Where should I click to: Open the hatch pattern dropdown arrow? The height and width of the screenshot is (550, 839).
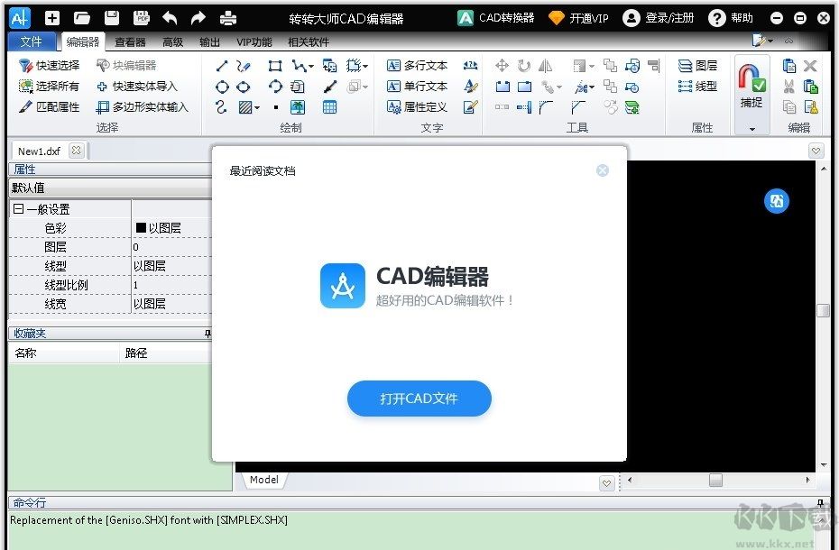(257, 106)
